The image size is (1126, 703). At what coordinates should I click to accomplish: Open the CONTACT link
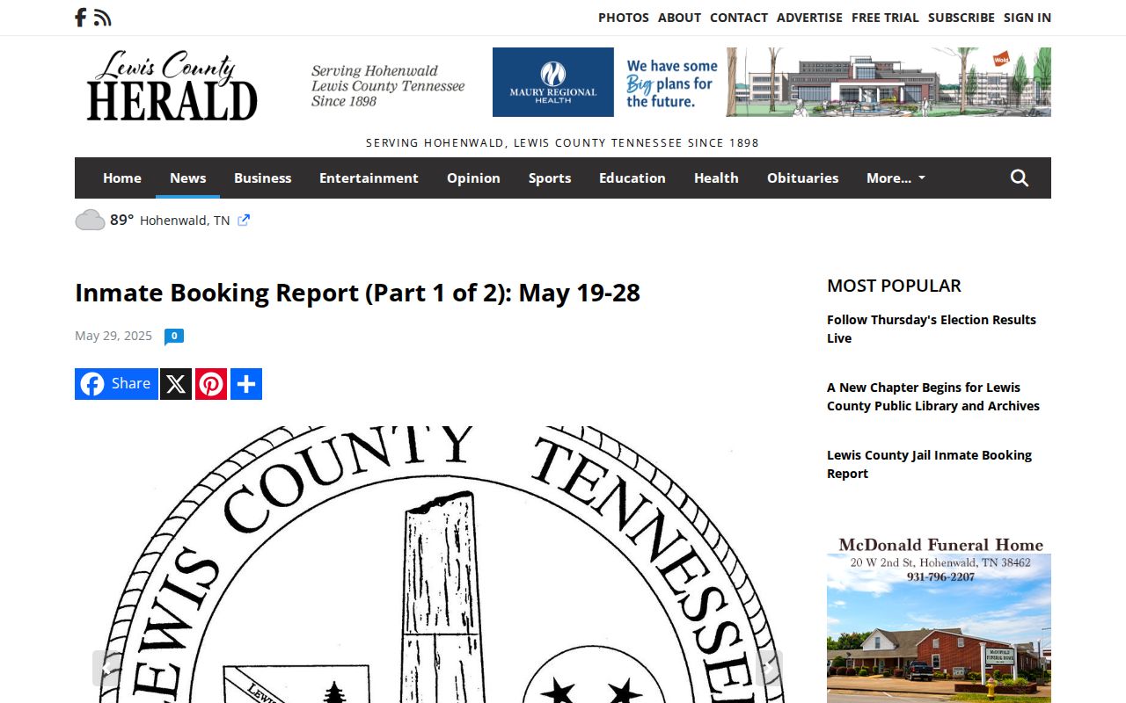coord(739,18)
